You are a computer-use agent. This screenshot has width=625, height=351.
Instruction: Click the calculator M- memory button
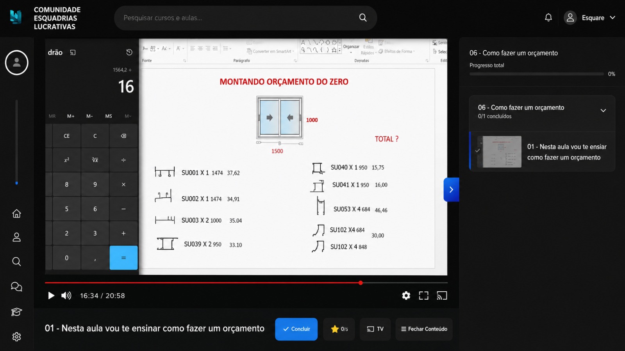(x=89, y=116)
